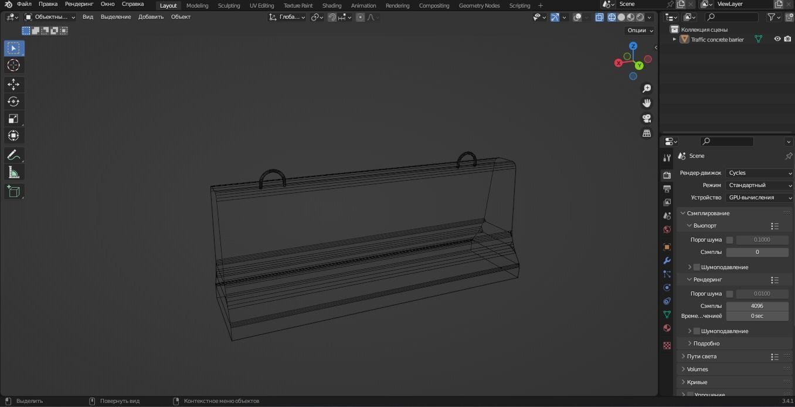Open the View Layer properties tab

pyautogui.click(x=667, y=202)
